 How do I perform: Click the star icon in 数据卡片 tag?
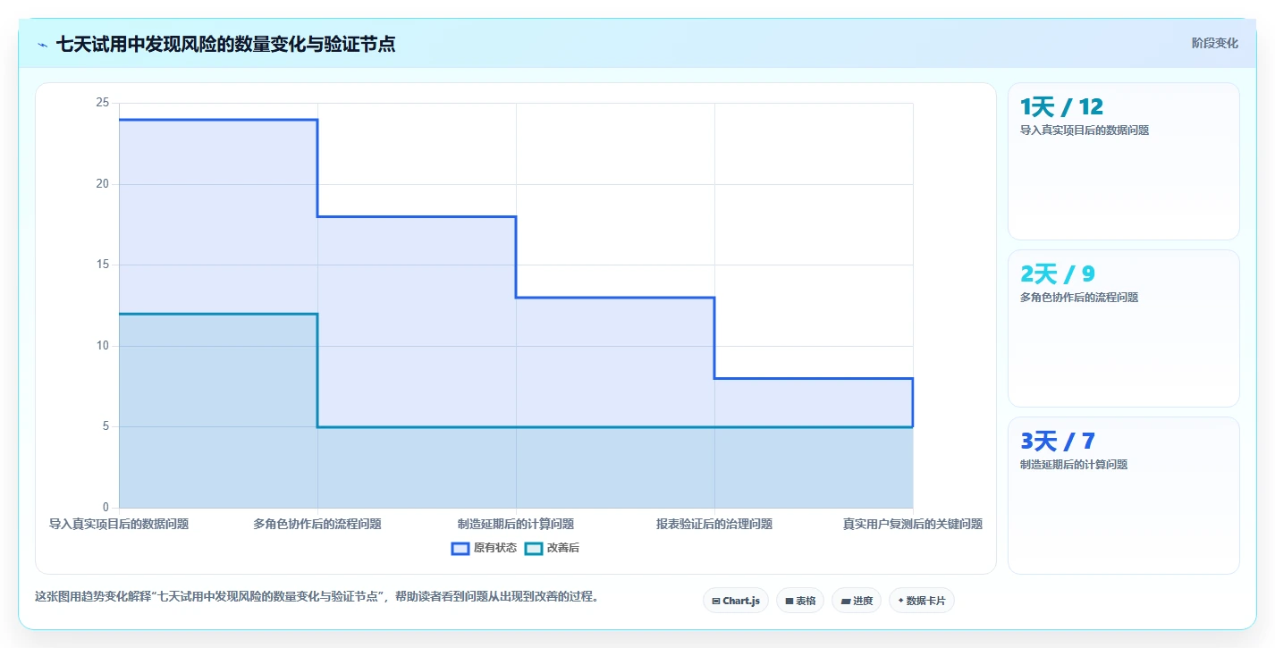pyautogui.click(x=900, y=602)
